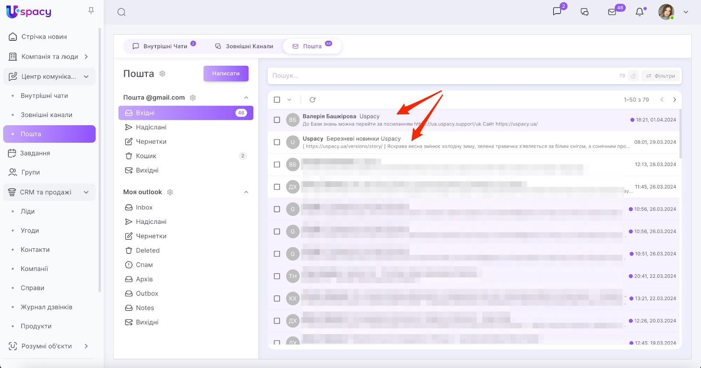
Task: Select the Березневі новинки Uspacy email checkbox
Action: click(277, 142)
